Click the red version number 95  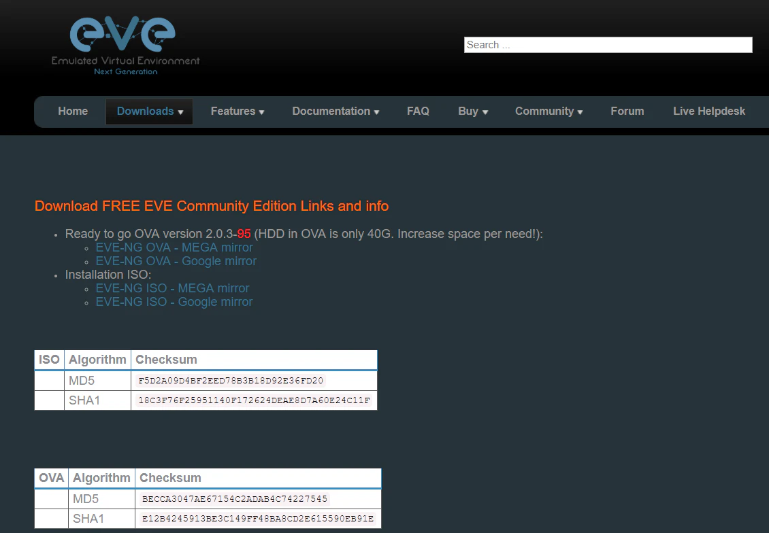[x=244, y=234]
